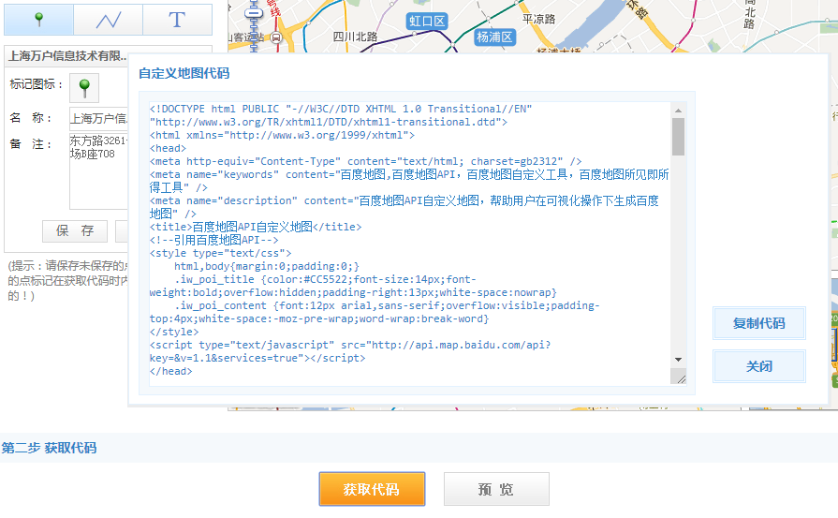Click the code textarea scrollbar thumb
The width and height of the screenshot is (838, 518).
pyautogui.click(x=678, y=137)
